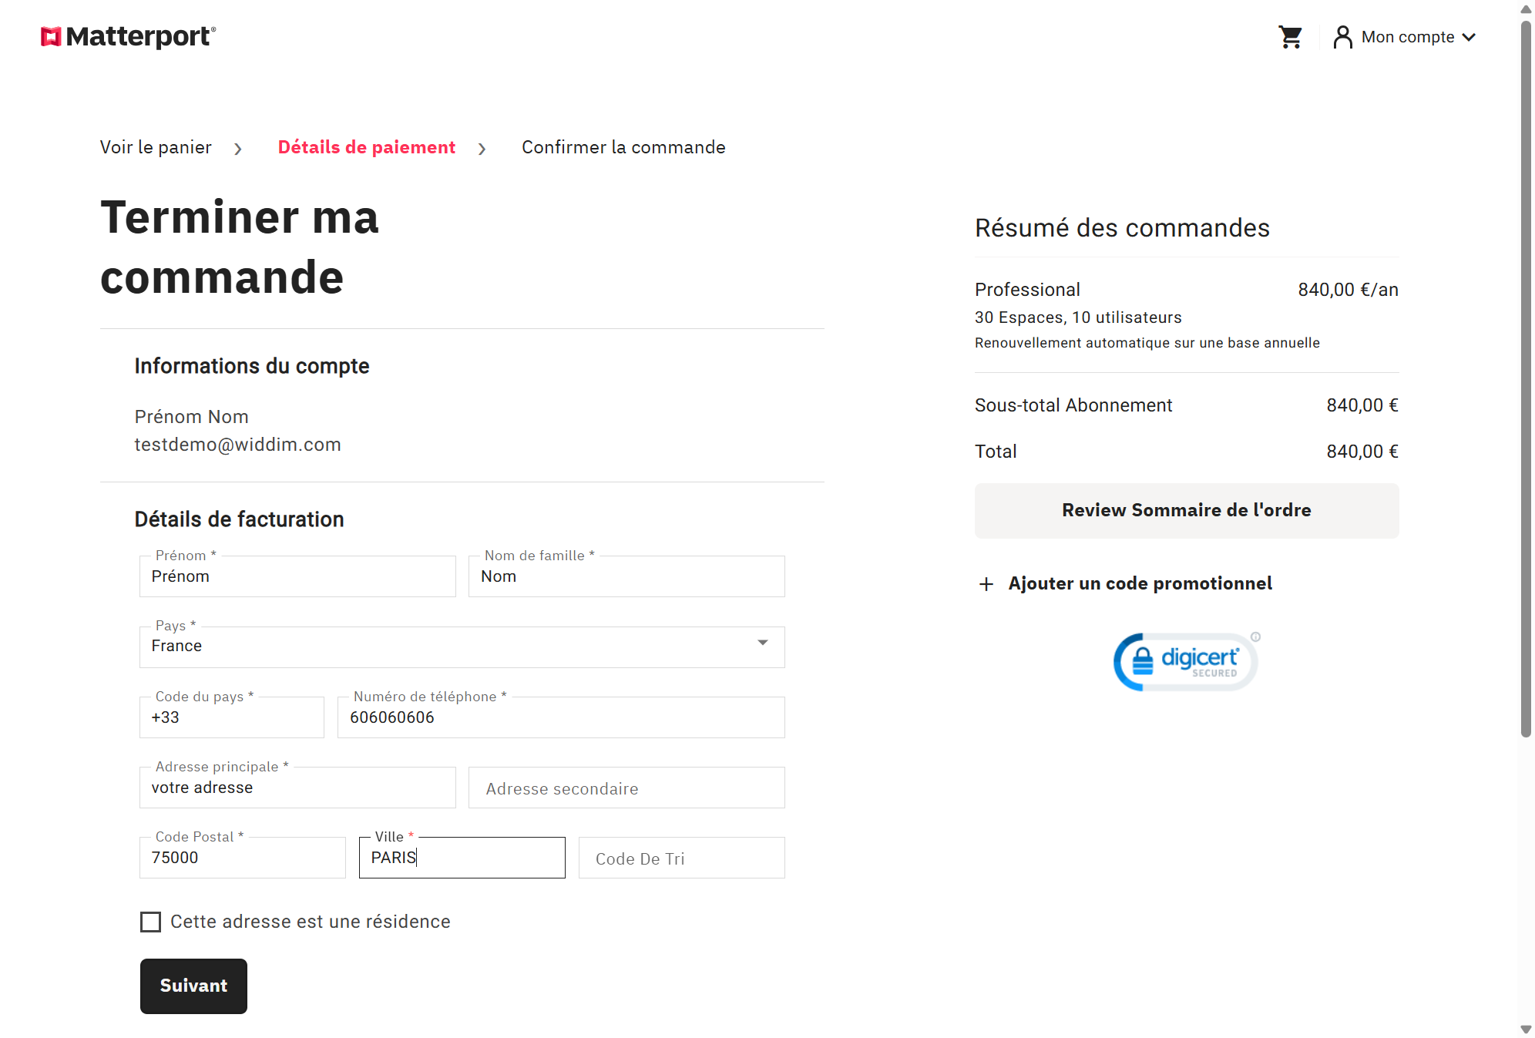The height and width of the screenshot is (1038, 1535).
Task: Click the 840,00 €/an price
Action: (1348, 290)
